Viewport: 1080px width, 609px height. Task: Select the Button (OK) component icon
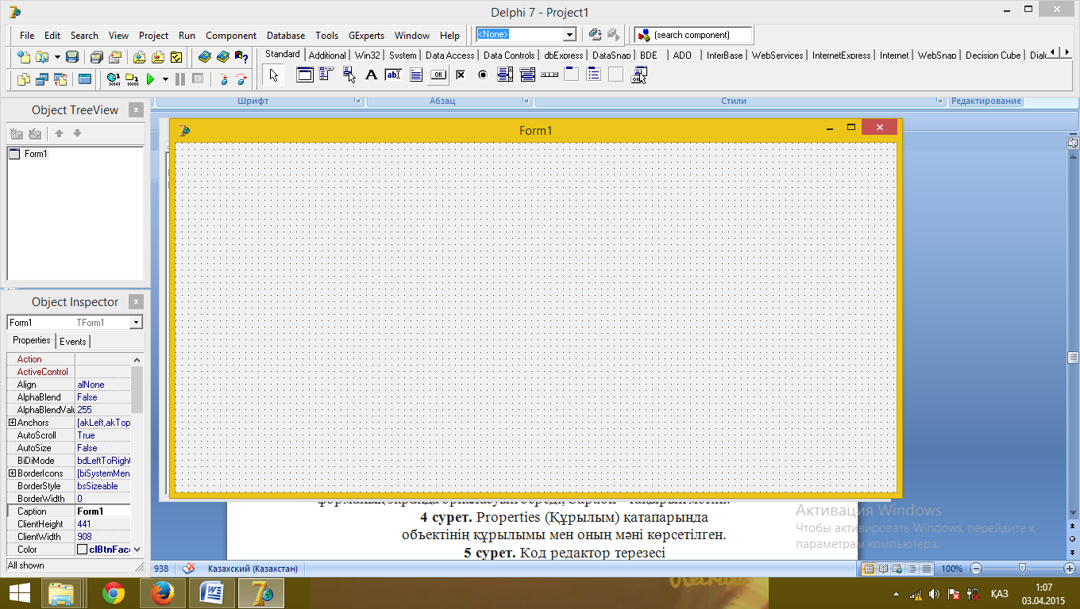point(438,75)
